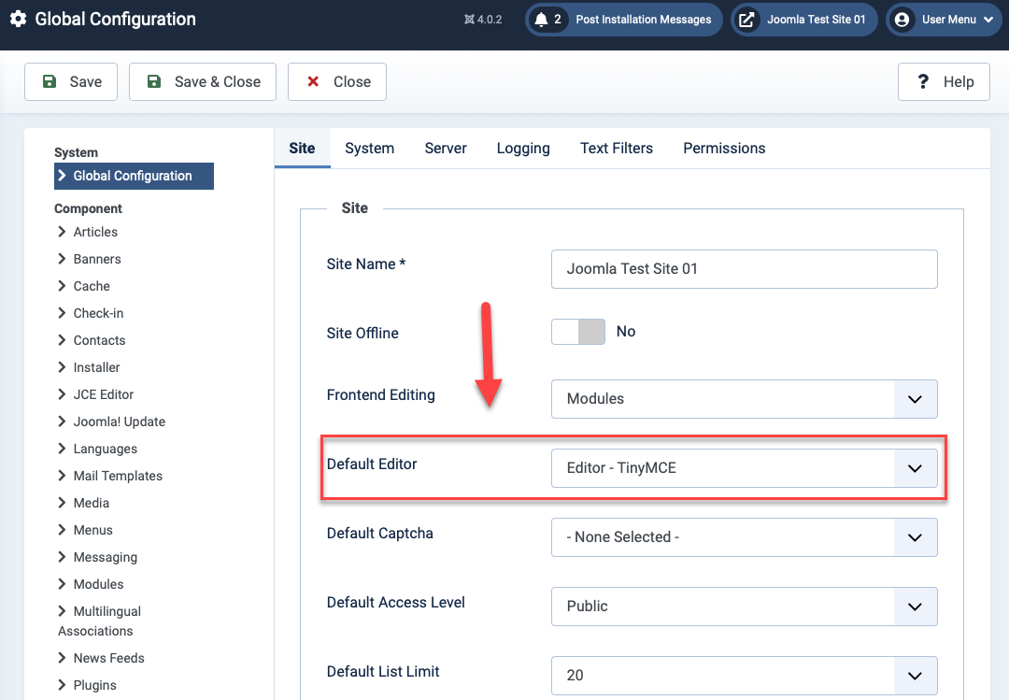The height and width of the screenshot is (700, 1009).
Task: Expand the Frontend Editing dropdown
Action: [744, 399]
